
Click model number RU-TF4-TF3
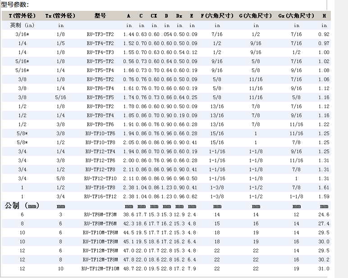tap(100, 52)
